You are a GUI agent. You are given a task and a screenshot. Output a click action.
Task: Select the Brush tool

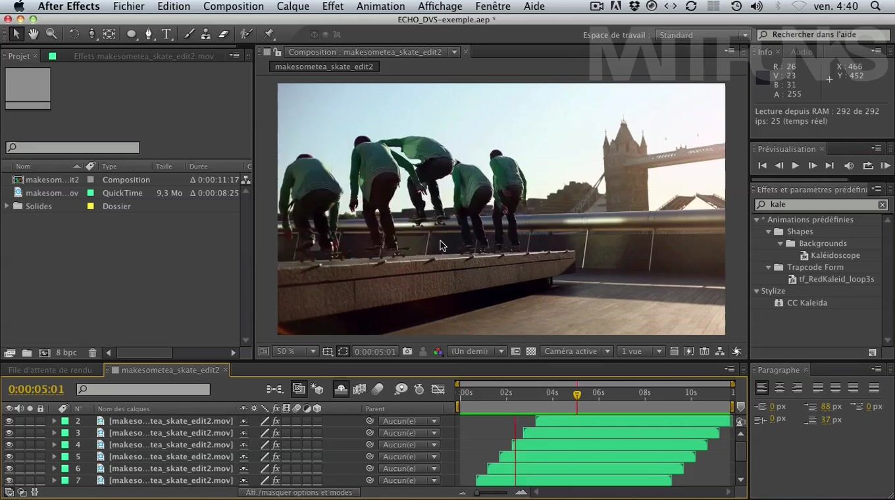pyautogui.click(x=189, y=34)
